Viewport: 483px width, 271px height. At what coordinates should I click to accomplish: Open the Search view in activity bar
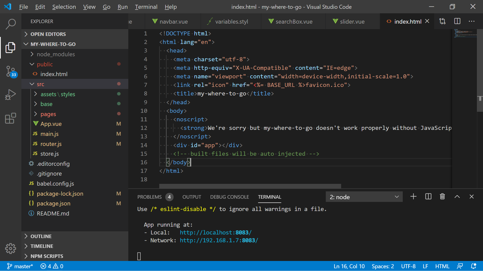point(11,24)
